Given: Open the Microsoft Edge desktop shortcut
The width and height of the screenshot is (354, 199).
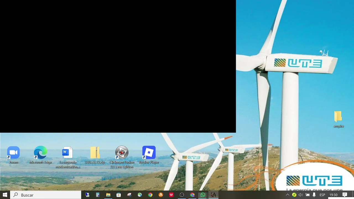Looking at the screenshot, I should pos(40,155).
